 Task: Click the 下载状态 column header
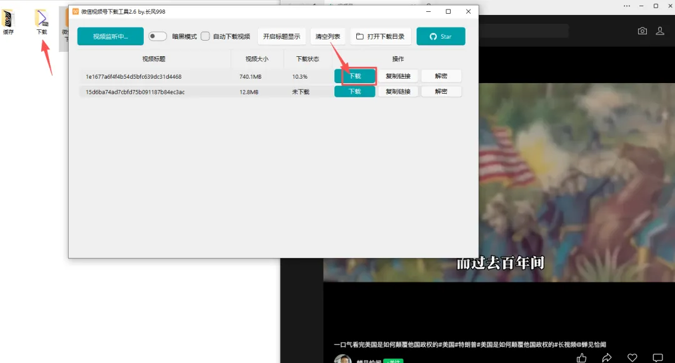click(307, 59)
